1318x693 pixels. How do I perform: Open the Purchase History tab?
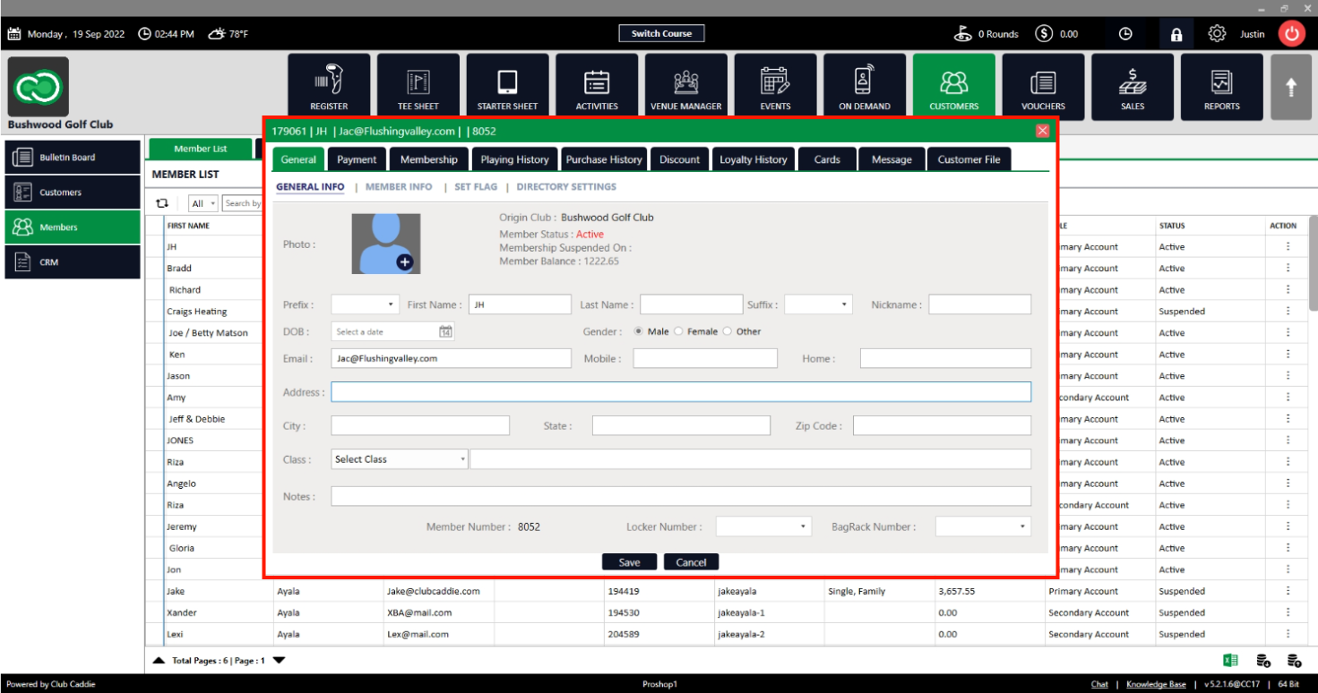coord(604,159)
